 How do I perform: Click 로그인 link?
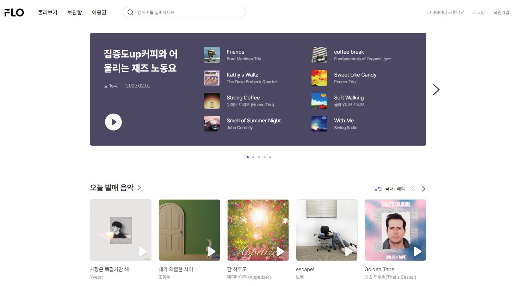tap(479, 12)
